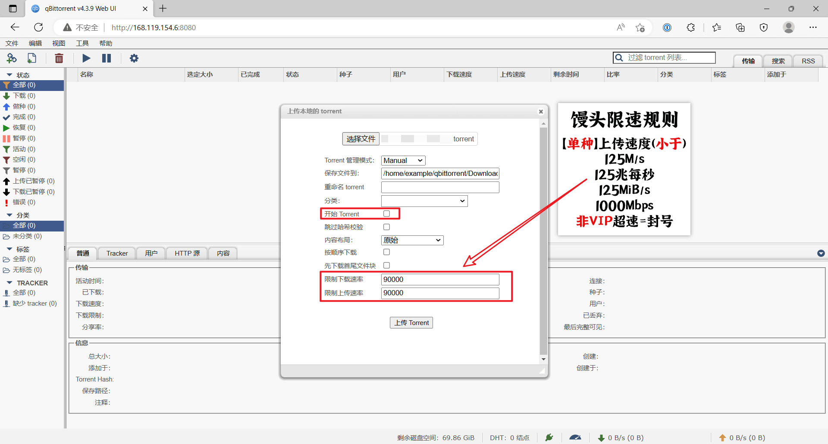The width and height of the screenshot is (828, 444).
Task: Open the Torrent 管理模式 Manual dropdown
Action: tap(403, 160)
